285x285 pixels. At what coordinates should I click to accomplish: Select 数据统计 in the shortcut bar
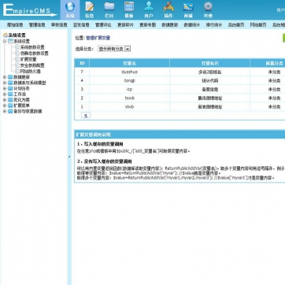tap(191, 25)
